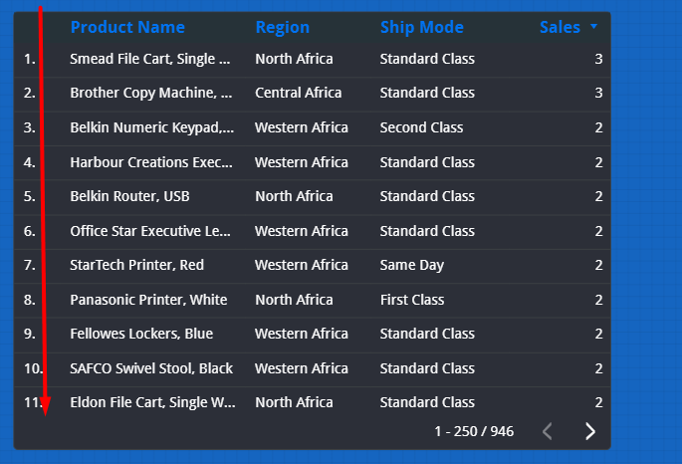
Task: Select Panasonic Printer, White row
Action: coord(148,300)
